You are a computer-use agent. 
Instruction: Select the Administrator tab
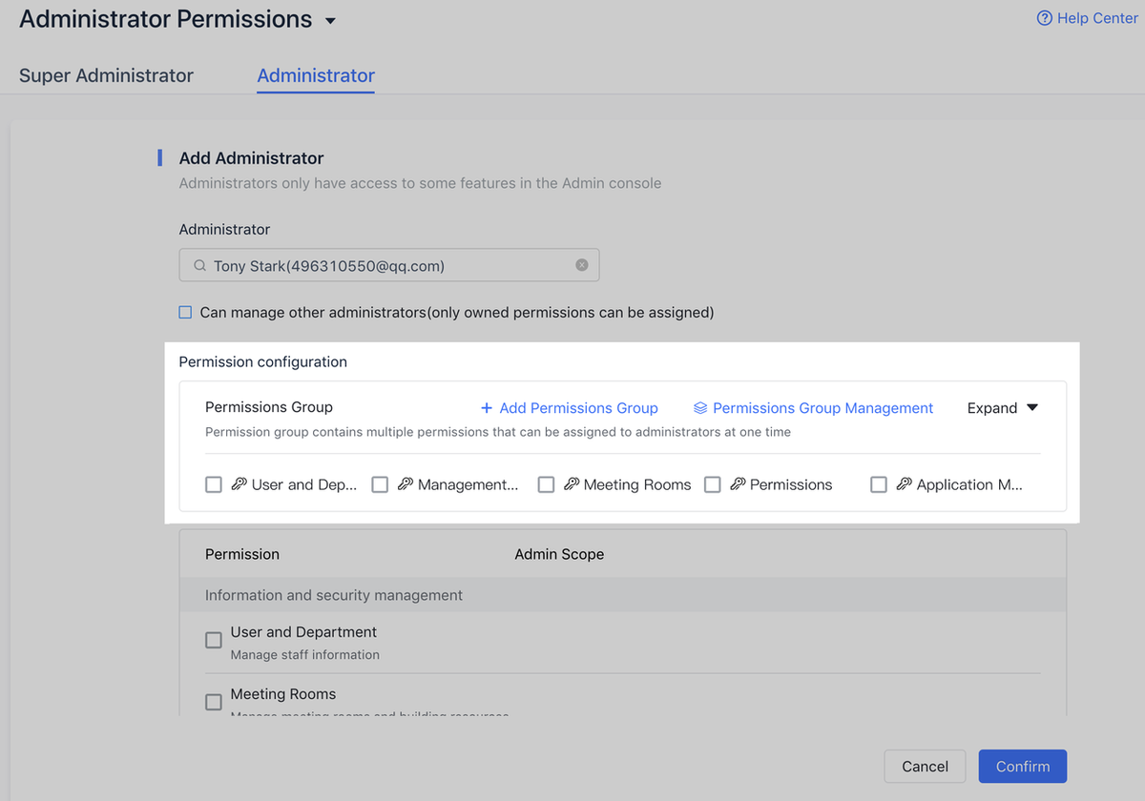(316, 75)
